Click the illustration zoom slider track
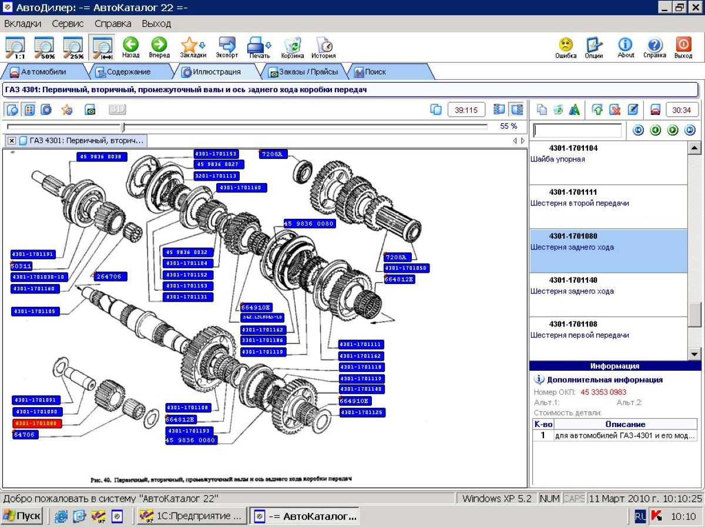The height and width of the screenshot is (528, 705). point(294,126)
